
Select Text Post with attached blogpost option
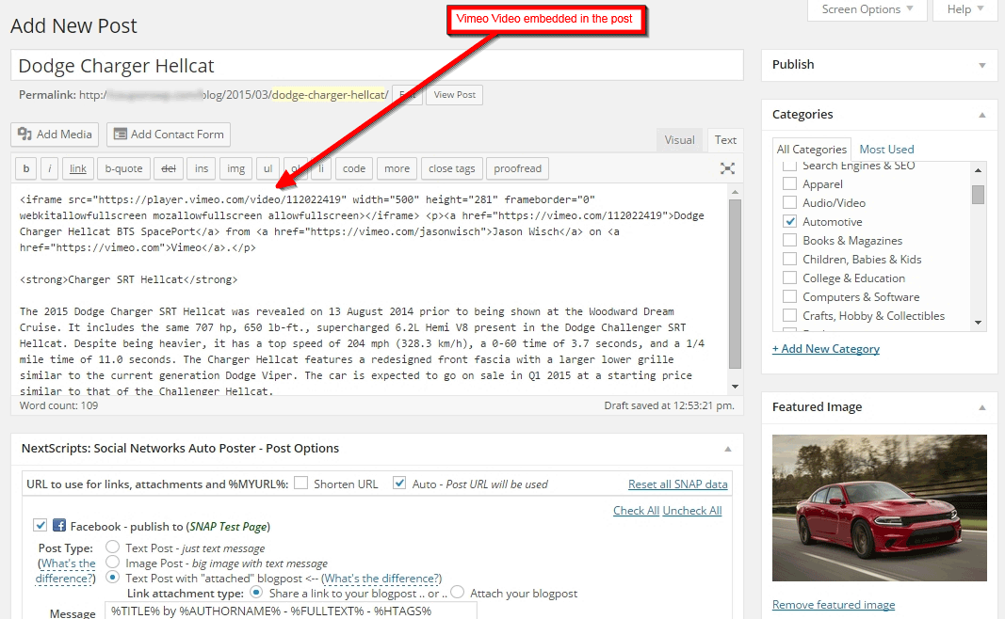click(x=113, y=578)
